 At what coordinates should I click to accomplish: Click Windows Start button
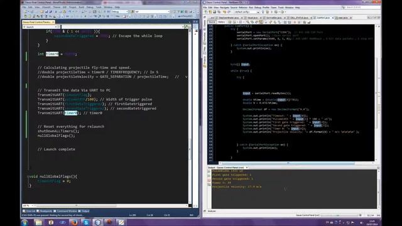[x=25, y=222]
